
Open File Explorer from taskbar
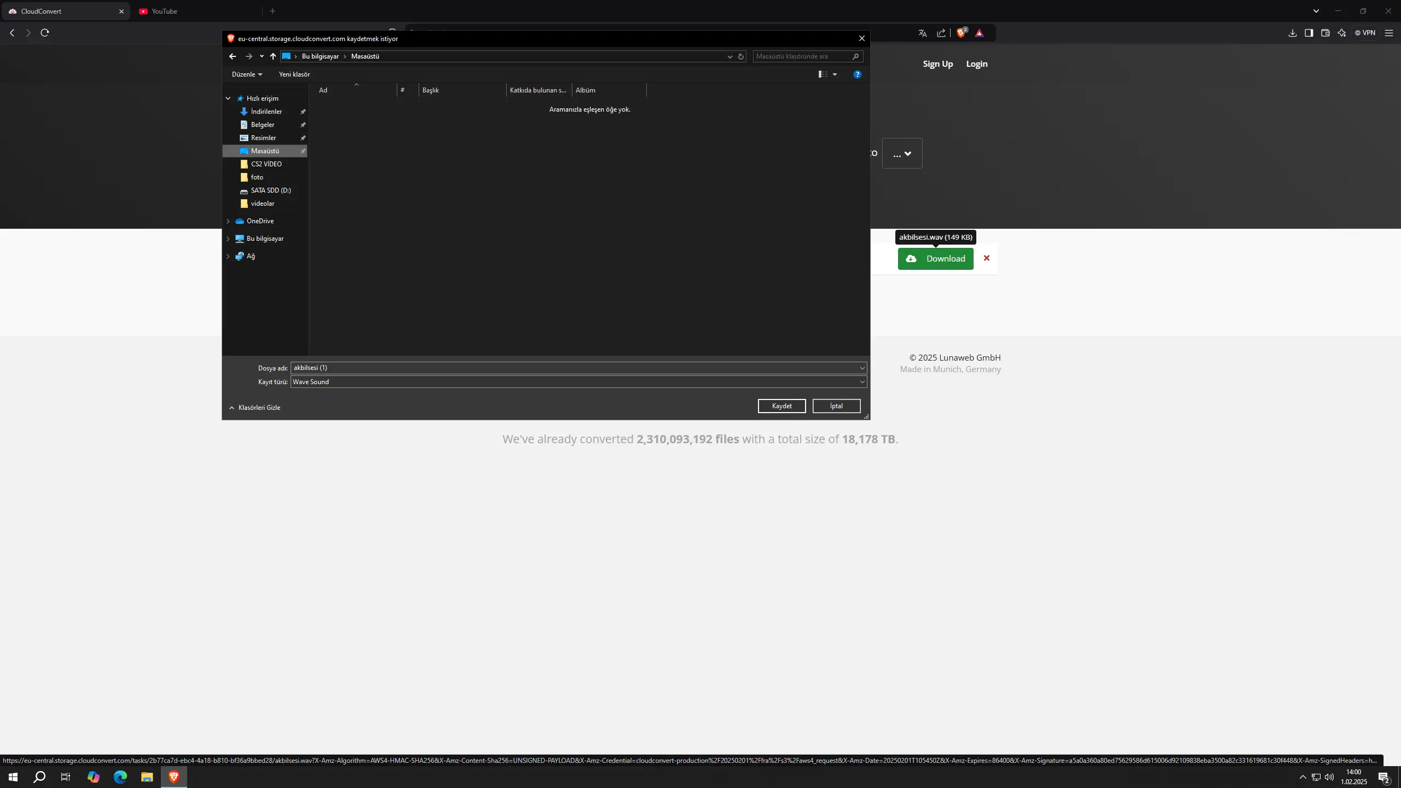(x=147, y=777)
